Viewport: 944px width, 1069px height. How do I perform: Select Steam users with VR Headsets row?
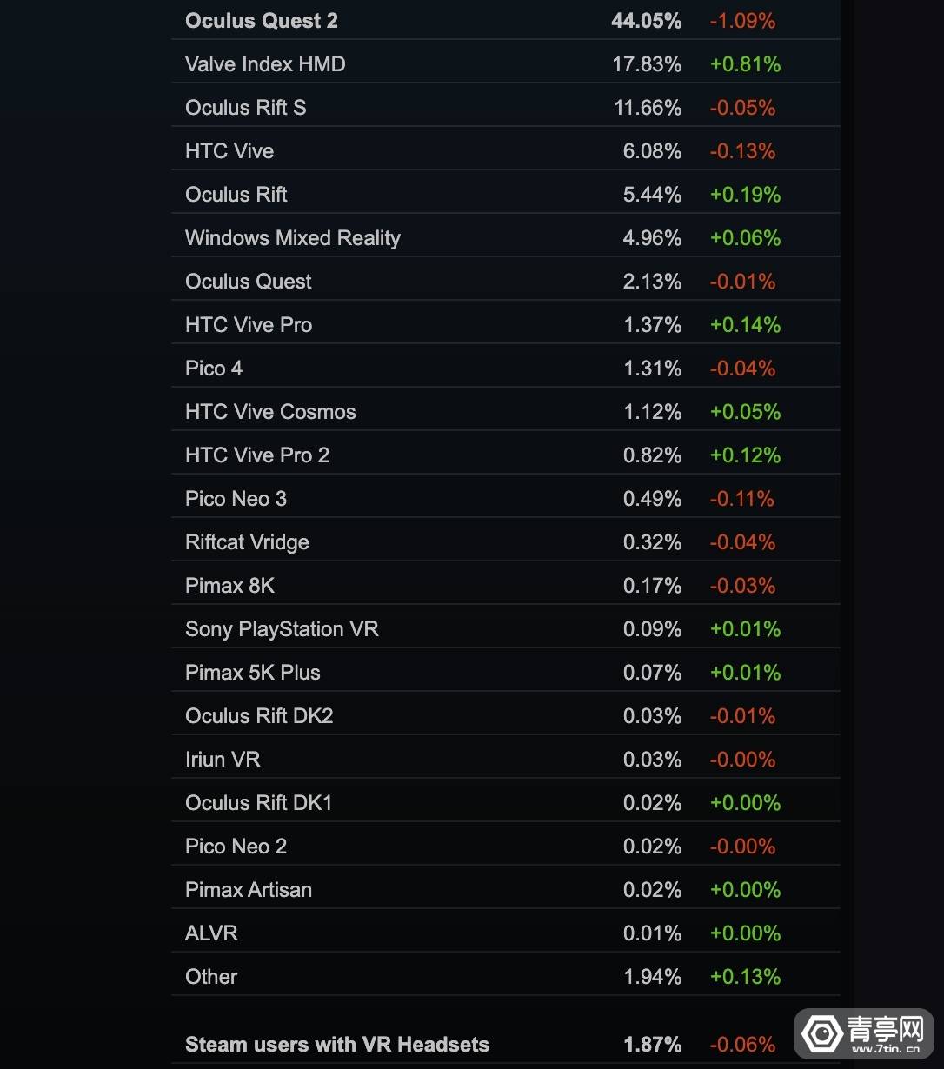337,1045
